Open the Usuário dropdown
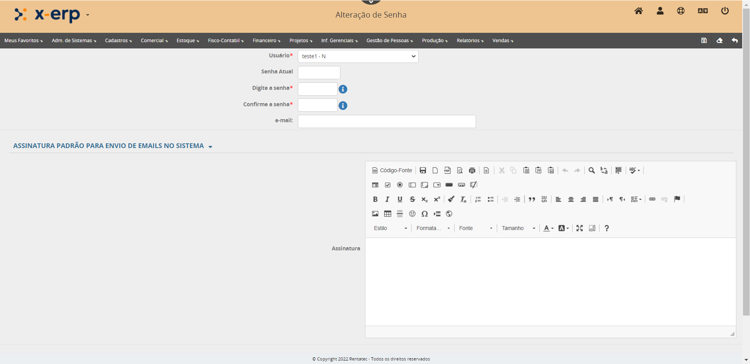 (358, 56)
